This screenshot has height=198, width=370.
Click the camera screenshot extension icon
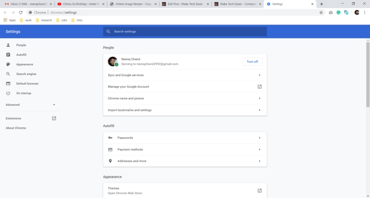331,12
